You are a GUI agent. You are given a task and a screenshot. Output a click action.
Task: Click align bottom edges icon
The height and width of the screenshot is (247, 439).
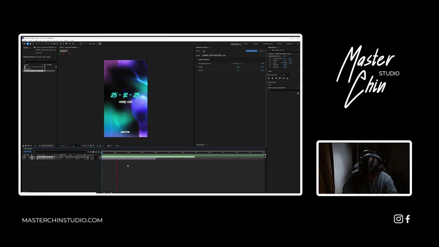(x=287, y=78)
